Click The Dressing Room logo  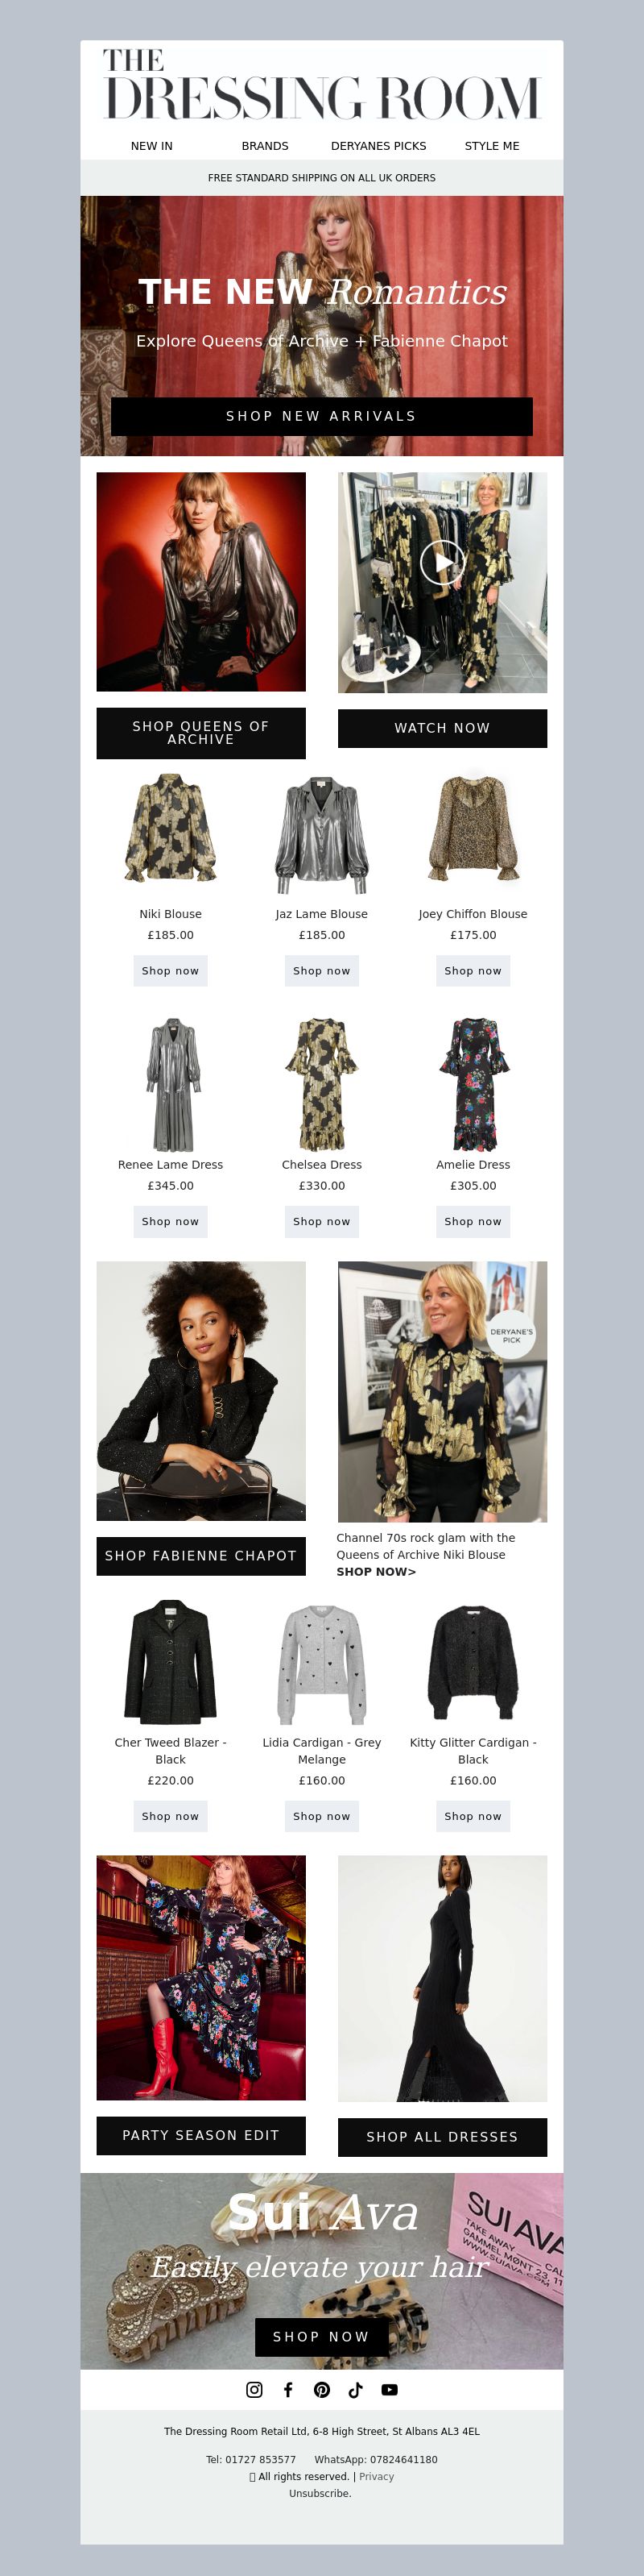(321, 84)
